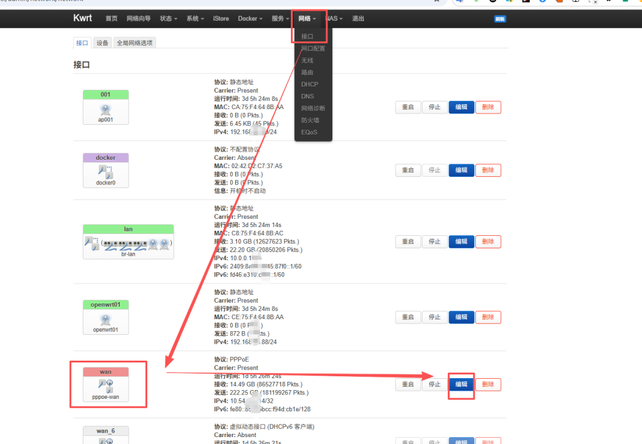Viewport: 642px width, 444px height.
Task: Expand the 服务 dropdown menu
Action: click(280, 19)
